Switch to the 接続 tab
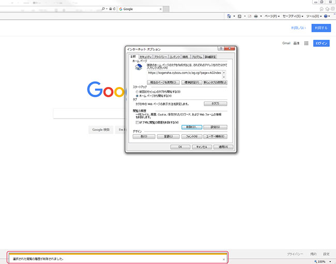336x264 pixels. (x=185, y=57)
